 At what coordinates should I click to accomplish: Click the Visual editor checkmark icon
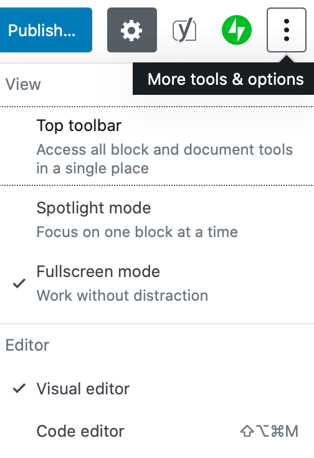coord(19,389)
